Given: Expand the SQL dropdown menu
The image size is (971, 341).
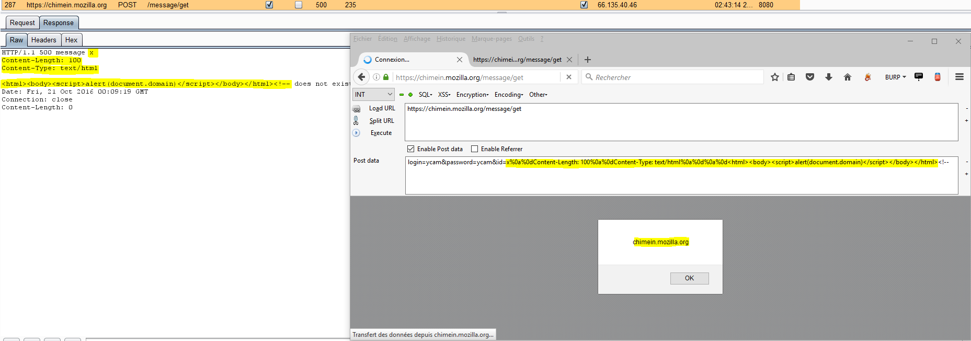Looking at the screenshot, I should (x=426, y=95).
